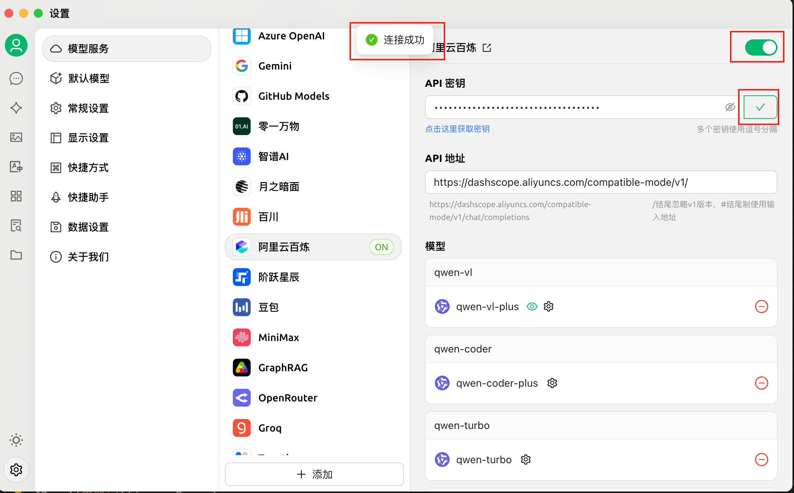Click the 点击这里获取密钥 link

tap(457, 129)
